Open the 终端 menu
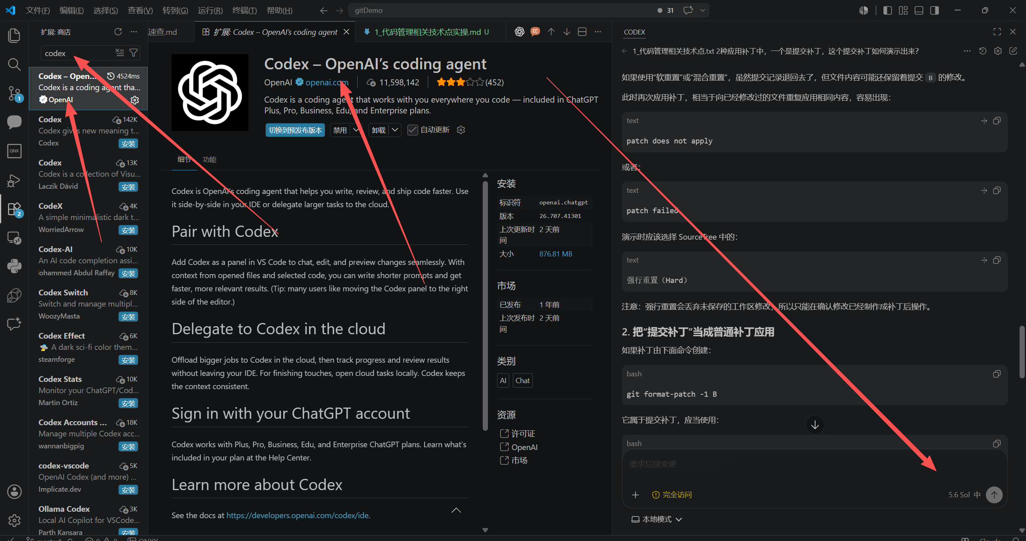This screenshot has width=1026, height=541. coord(245,10)
